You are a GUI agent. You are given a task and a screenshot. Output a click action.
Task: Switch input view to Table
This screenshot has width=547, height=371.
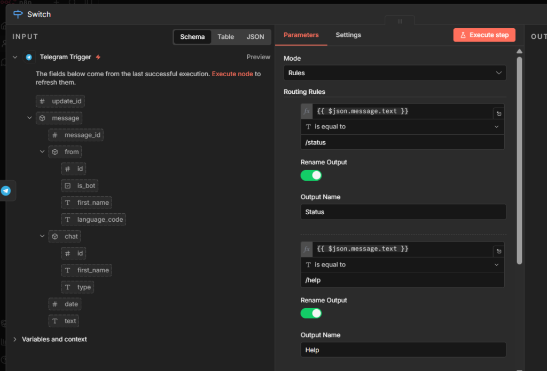(x=225, y=37)
